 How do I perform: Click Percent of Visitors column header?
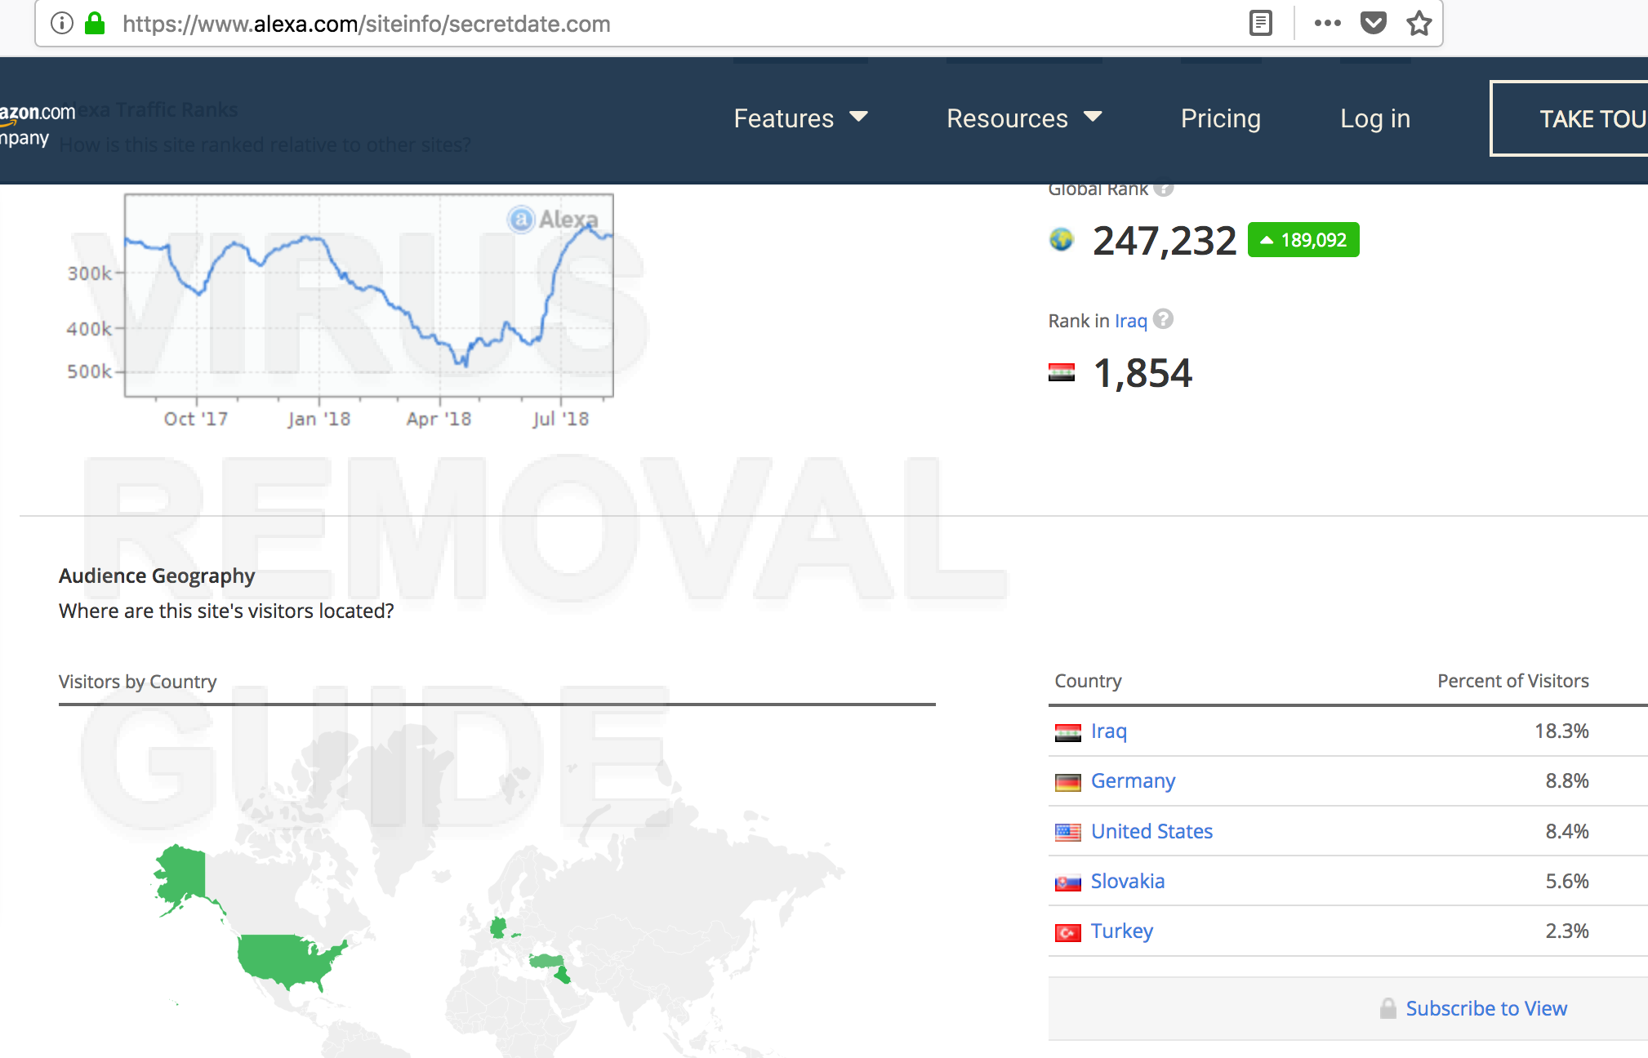(x=1512, y=681)
